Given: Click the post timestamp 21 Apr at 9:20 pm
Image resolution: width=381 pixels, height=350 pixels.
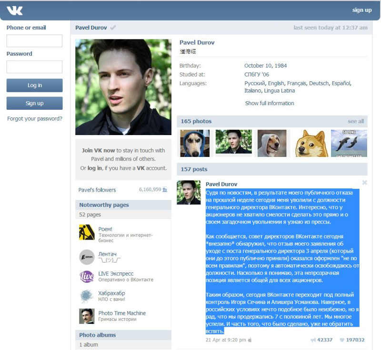Looking at the screenshot, I should [x=226, y=340].
